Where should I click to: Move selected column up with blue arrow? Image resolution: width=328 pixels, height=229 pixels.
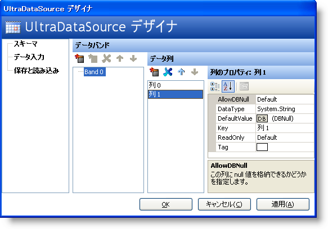181,72
